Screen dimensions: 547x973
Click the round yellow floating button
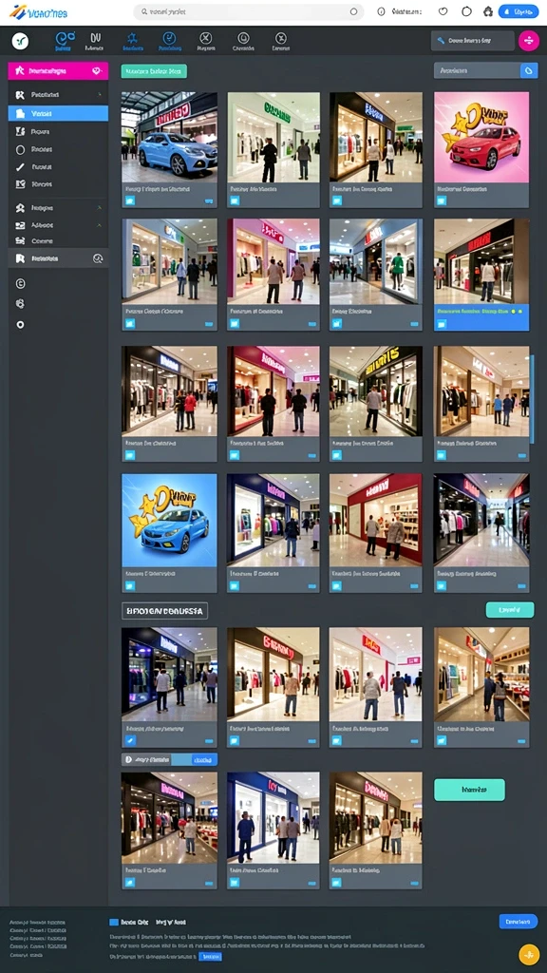529,954
